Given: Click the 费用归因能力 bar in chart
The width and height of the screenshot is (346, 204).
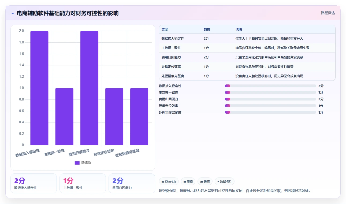Looking at the screenshot, I should click(89, 88).
